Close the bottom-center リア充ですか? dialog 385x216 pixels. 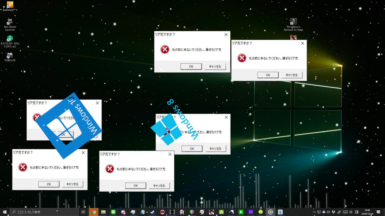(170, 154)
